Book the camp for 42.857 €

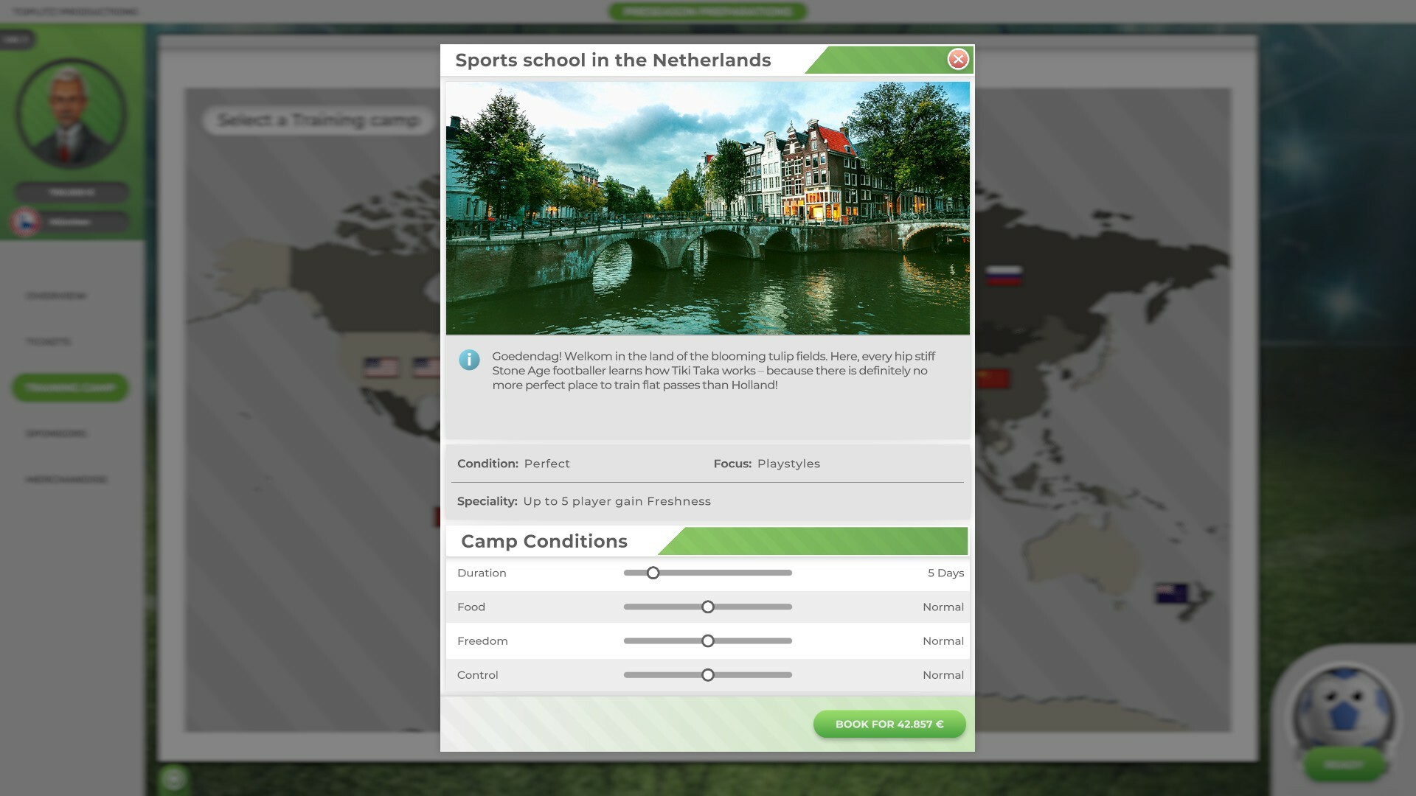(889, 724)
